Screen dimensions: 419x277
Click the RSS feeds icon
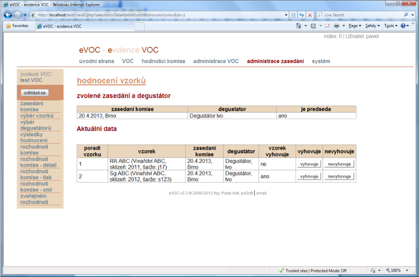click(313, 26)
